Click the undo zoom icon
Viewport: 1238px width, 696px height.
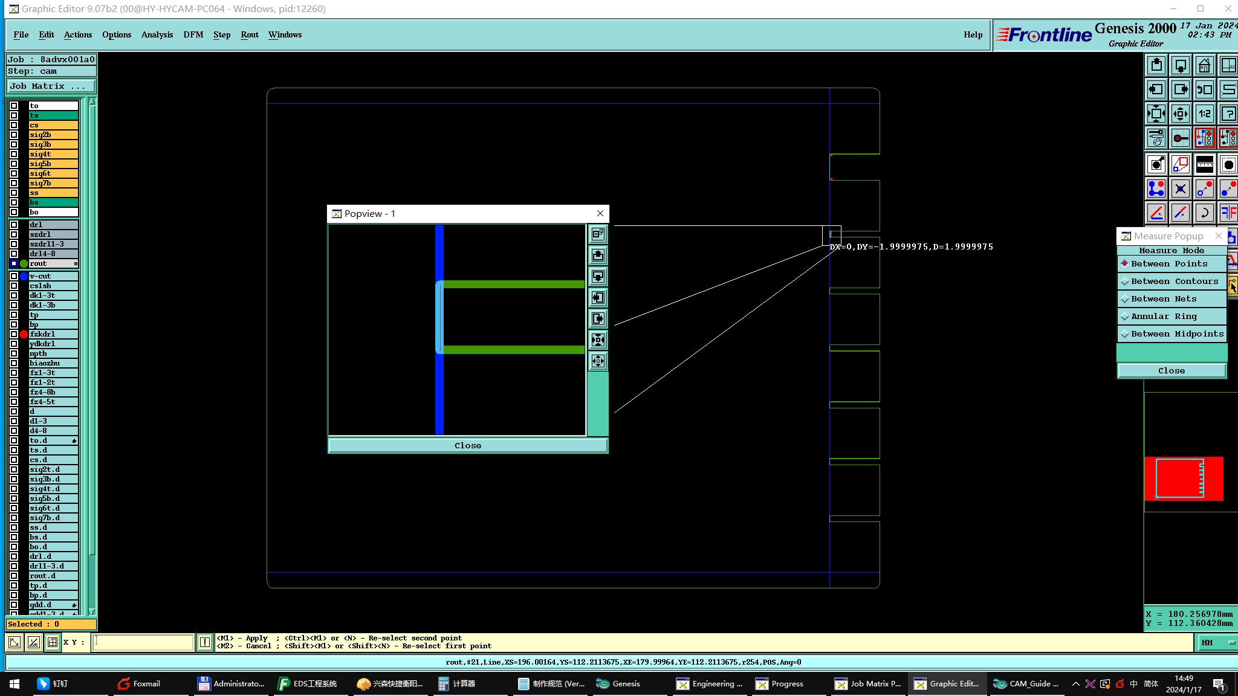pos(1204,89)
